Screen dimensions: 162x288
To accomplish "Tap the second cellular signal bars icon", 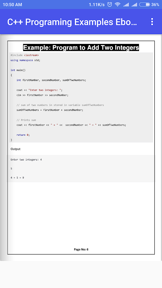I will click(134, 5).
